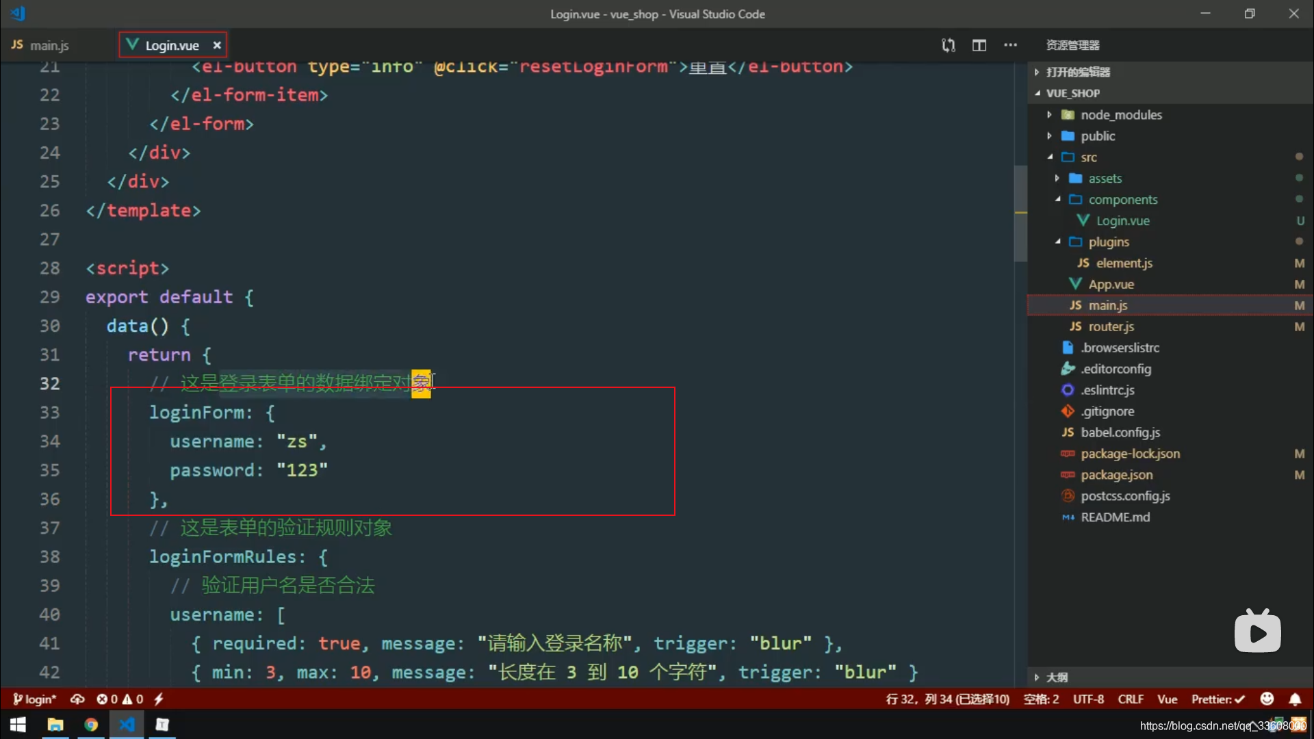Place cursor on password: "123" line

pyautogui.click(x=249, y=471)
